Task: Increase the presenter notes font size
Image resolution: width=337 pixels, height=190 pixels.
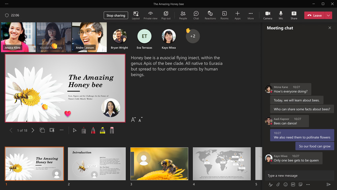Action: [x=133, y=119]
